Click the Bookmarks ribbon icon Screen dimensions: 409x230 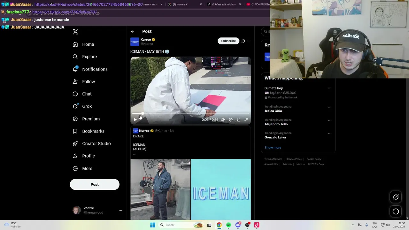tap(75, 131)
